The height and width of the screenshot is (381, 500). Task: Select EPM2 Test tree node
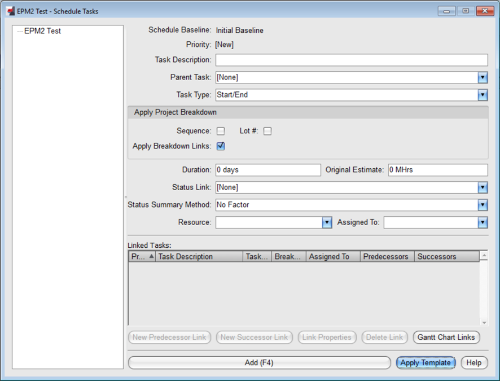pyautogui.click(x=42, y=31)
